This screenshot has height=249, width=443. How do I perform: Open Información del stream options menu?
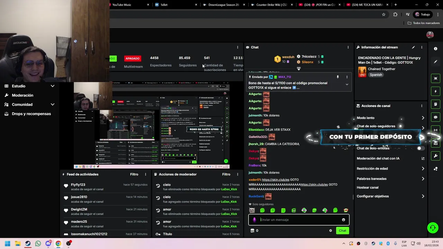(x=422, y=47)
